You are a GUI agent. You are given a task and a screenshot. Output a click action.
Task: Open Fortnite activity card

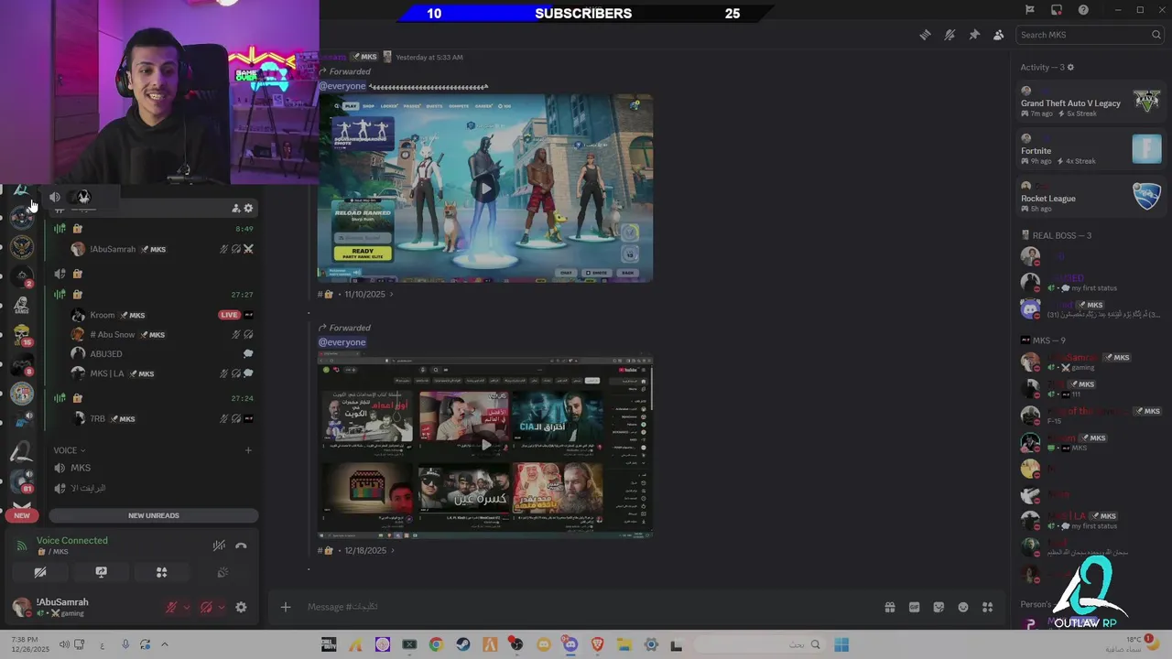(1091, 148)
